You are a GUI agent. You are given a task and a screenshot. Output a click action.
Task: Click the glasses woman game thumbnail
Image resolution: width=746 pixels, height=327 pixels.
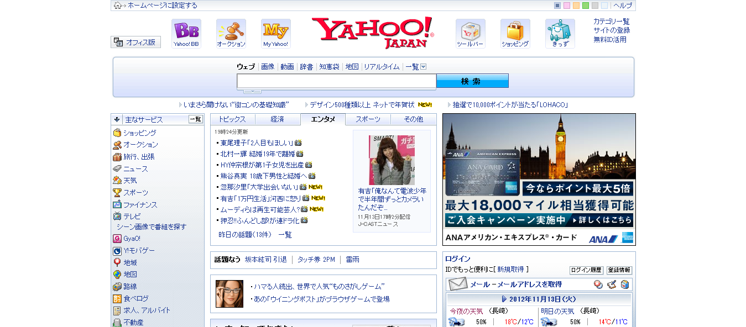tap(229, 294)
